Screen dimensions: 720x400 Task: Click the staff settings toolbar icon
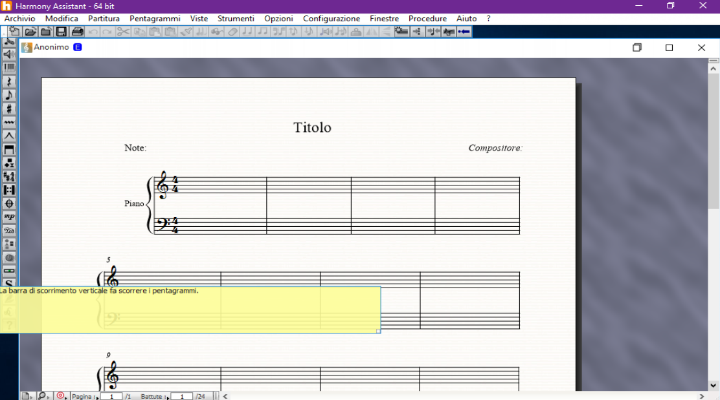point(401,32)
